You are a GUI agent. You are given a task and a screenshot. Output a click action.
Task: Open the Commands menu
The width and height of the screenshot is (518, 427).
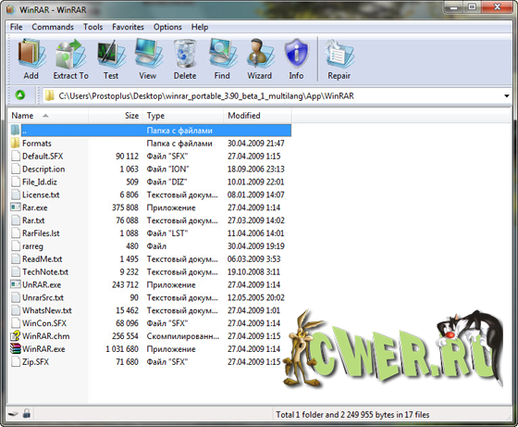53,27
